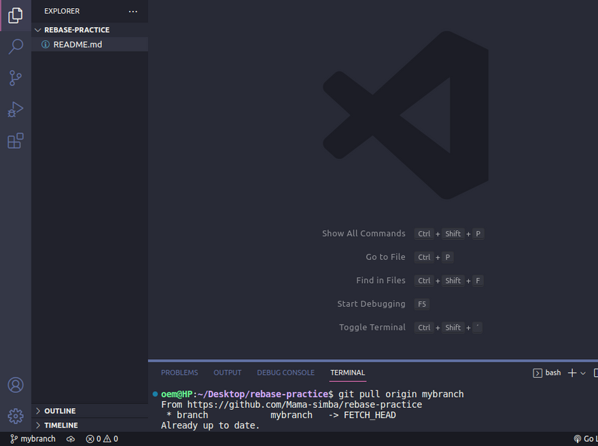Switch to the OUTPUT tab
The width and height of the screenshot is (598, 446).
[228, 373]
